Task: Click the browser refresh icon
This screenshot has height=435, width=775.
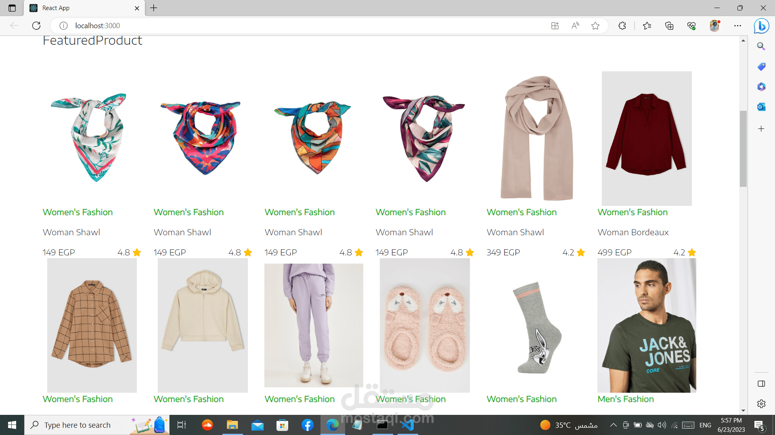Action: pyautogui.click(x=36, y=26)
